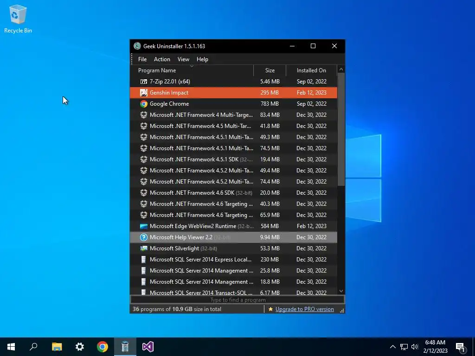Viewport: 475px width, 356px height.
Task: Click the vertical scrollbar thumb
Action: (x=341, y=130)
